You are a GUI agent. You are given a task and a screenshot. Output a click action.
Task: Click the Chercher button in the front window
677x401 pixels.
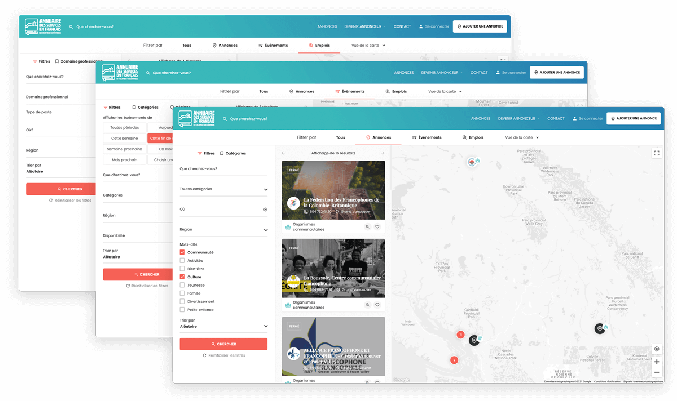pos(223,344)
